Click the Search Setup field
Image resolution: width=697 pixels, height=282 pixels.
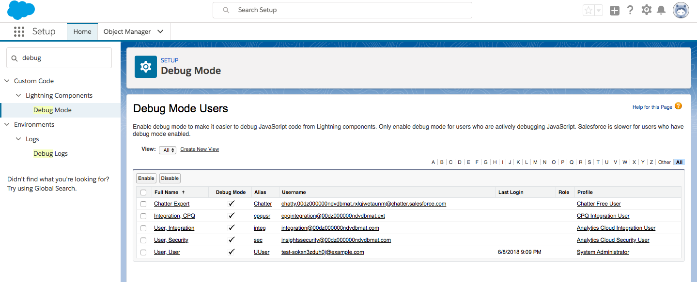(342, 10)
